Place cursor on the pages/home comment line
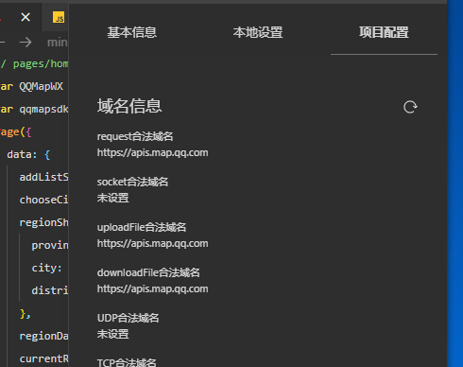Image resolution: width=463 pixels, height=367 pixels. tap(34, 63)
